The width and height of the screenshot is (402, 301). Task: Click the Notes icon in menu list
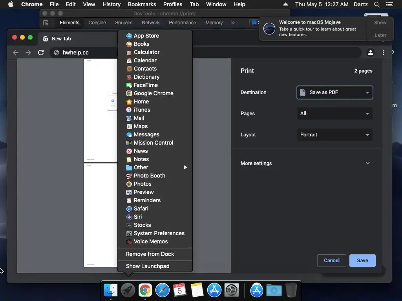(x=129, y=159)
